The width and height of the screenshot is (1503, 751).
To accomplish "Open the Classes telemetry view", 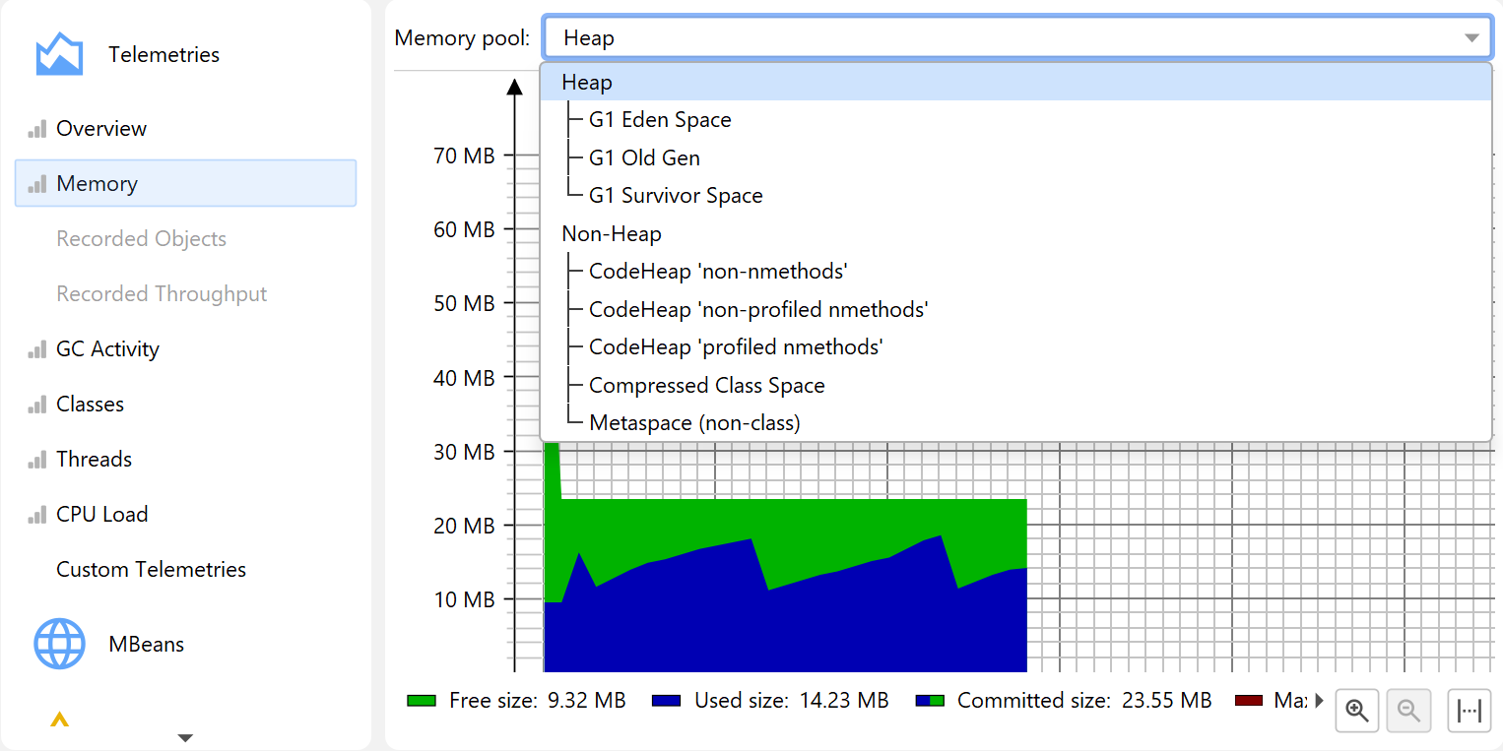I will [x=90, y=405].
